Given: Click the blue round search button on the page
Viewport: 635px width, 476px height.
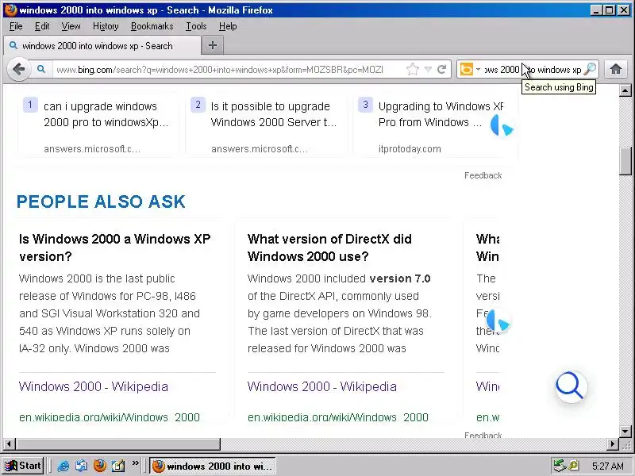Looking at the screenshot, I should coord(571,386).
